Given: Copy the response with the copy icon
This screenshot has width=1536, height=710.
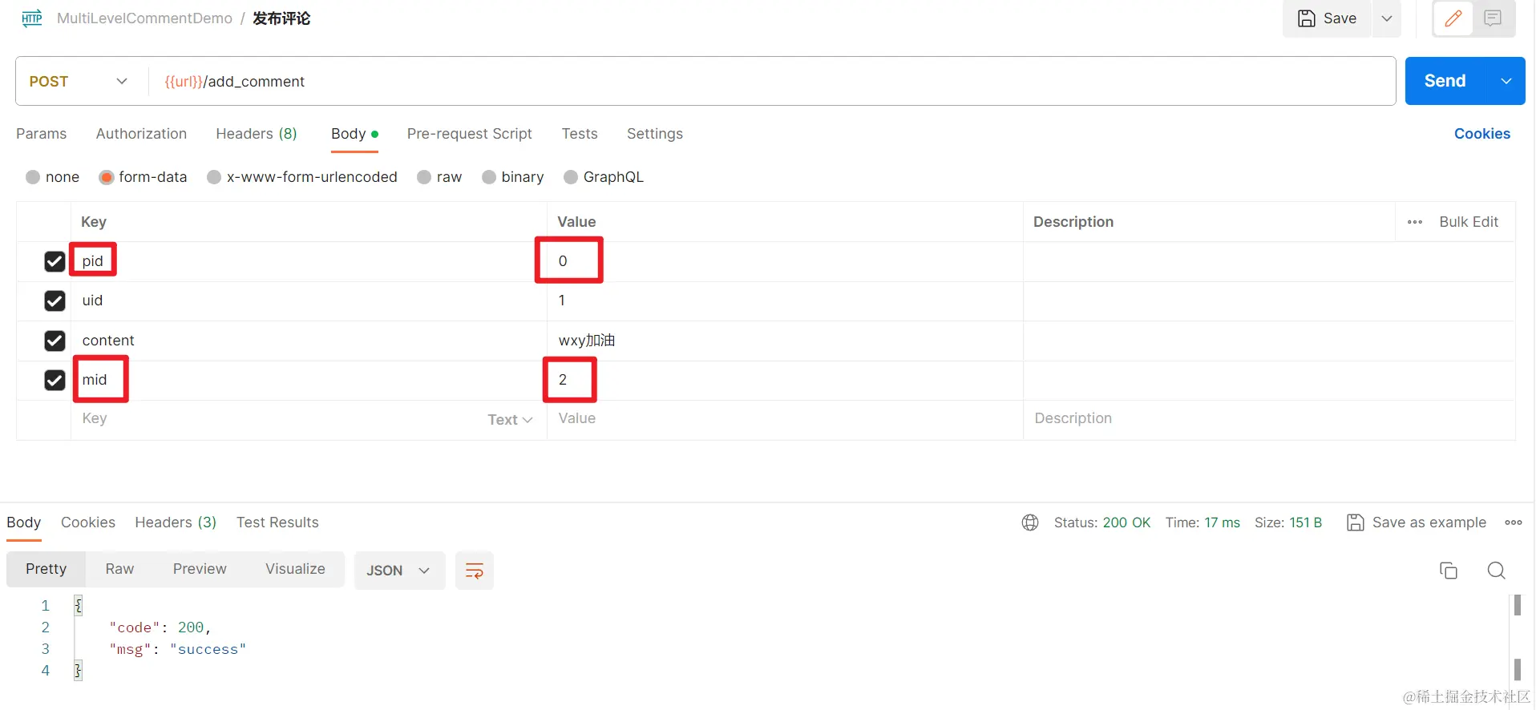Looking at the screenshot, I should (x=1448, y=571).
